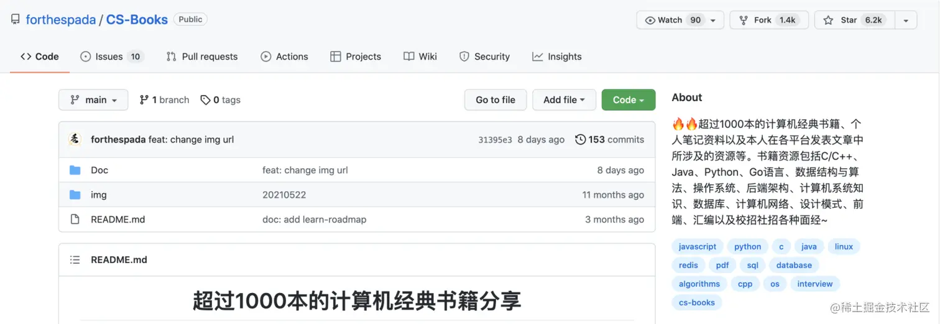Open the forthespada owner link

(60, 20)
